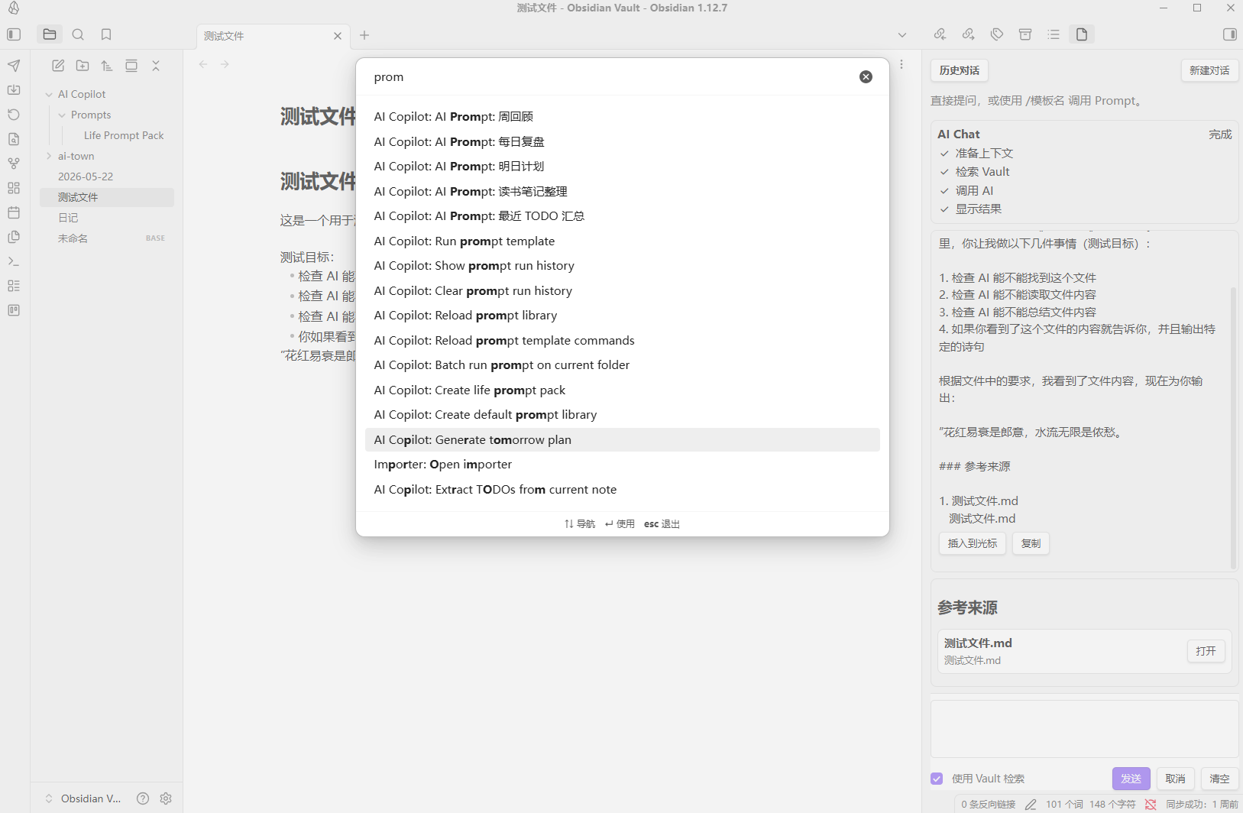
Task: Open the more options three-dot menu
Action: [901, 64]
